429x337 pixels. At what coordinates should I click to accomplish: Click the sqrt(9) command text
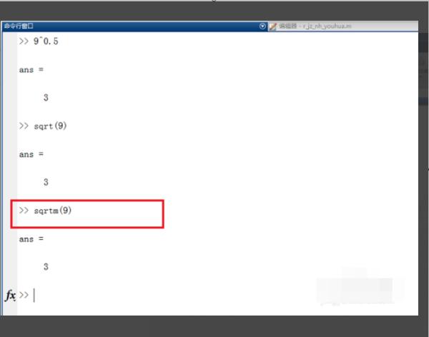[50, 126]
